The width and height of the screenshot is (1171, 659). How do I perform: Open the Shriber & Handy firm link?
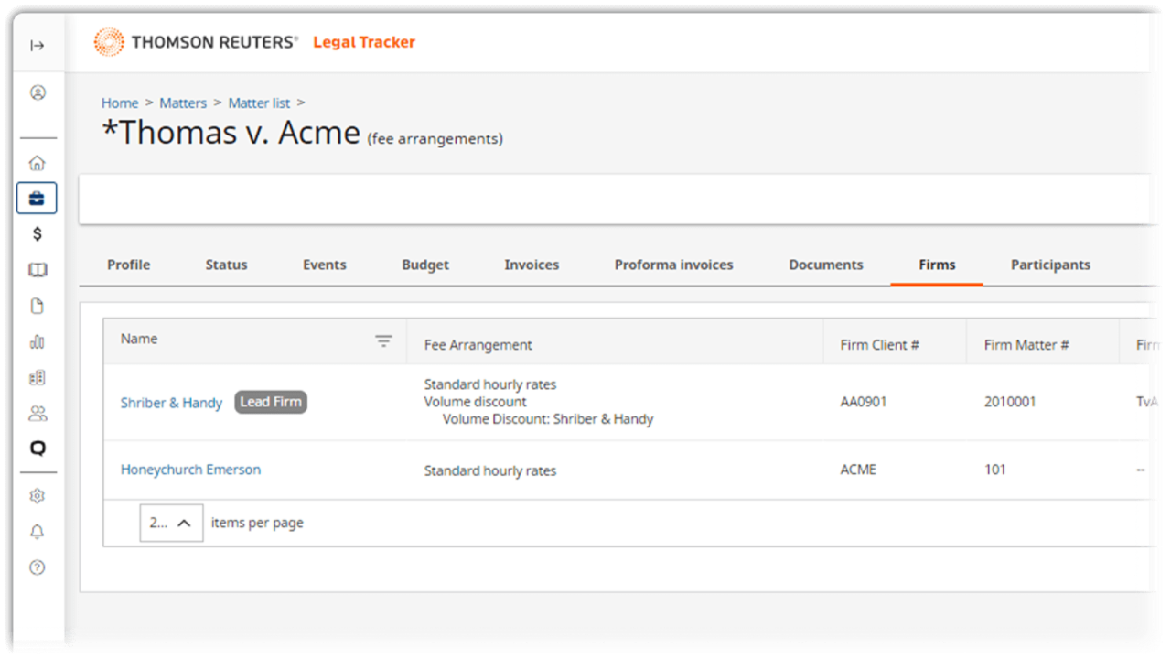(x=171, y=403)
